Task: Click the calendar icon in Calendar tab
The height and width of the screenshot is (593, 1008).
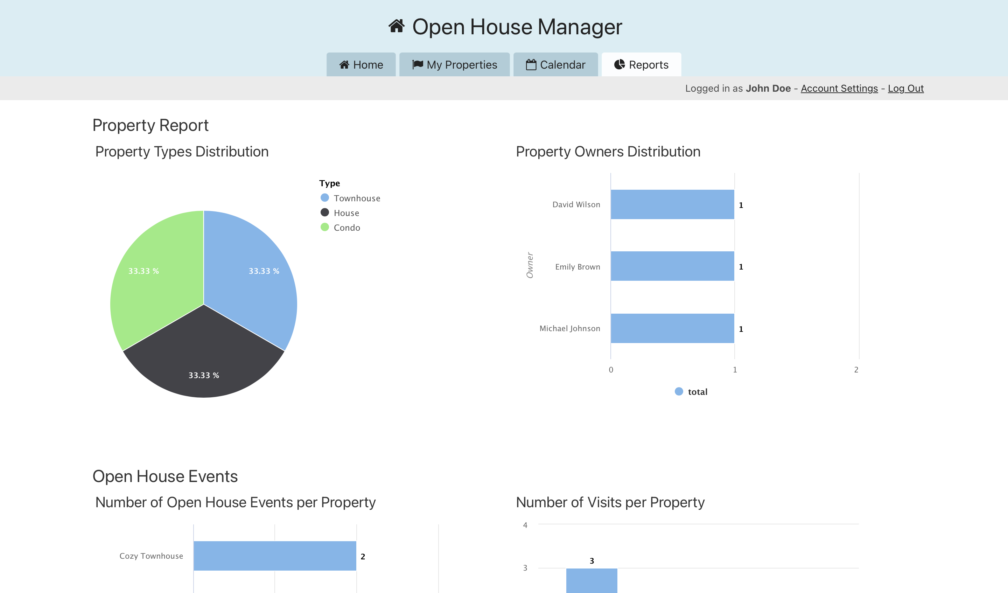Action: 531,65
